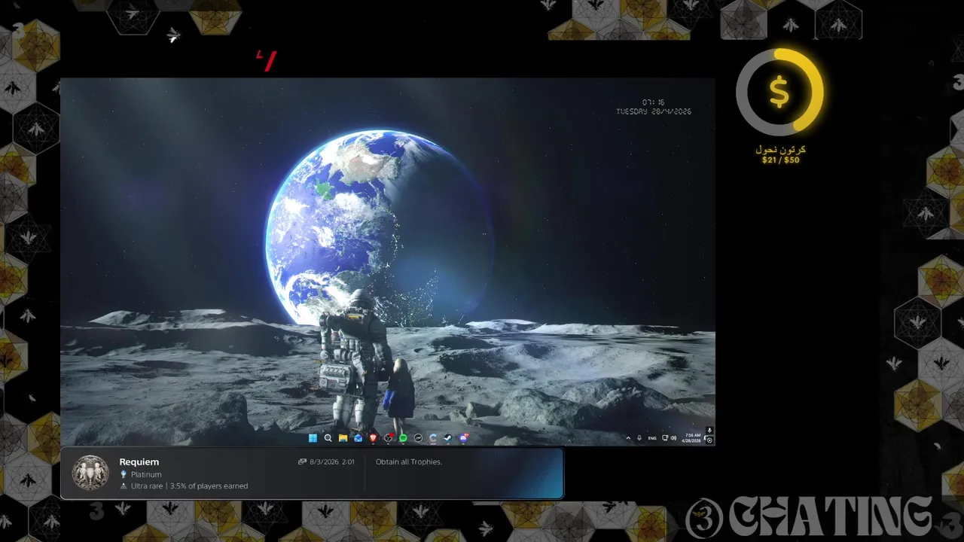Click the Ultra rare pyramid icon

[124, 486]
